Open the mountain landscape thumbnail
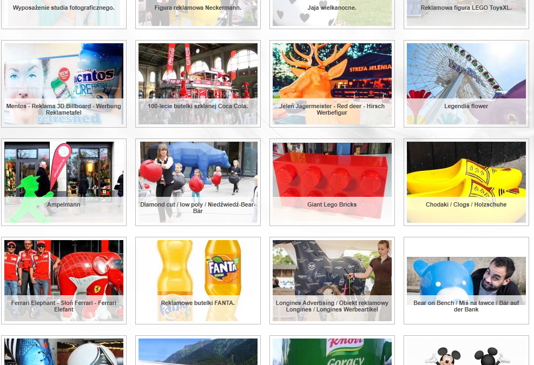This screenshot has height=365, width=534. [198, 351]
